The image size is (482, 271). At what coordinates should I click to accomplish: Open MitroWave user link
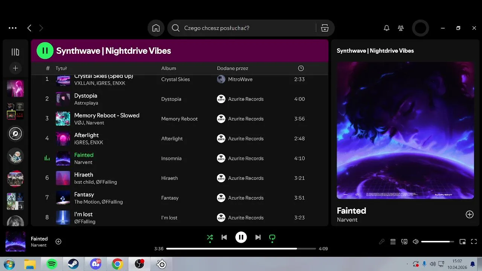pyautogui.click(x=240, y=79)
